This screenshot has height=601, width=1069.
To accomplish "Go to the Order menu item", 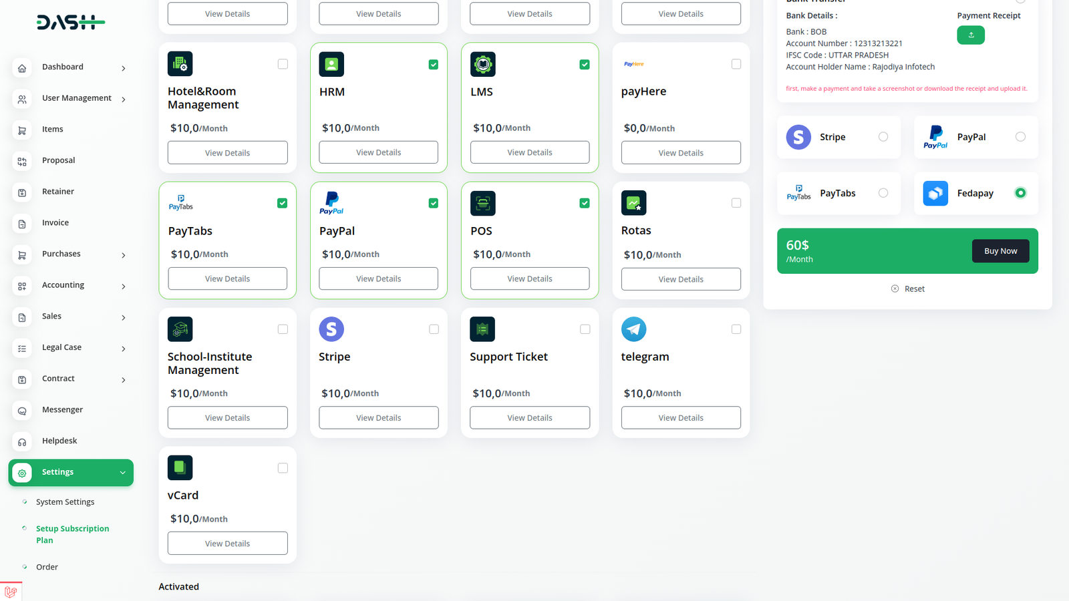I will pyautogui.click(x=47, y=567).
